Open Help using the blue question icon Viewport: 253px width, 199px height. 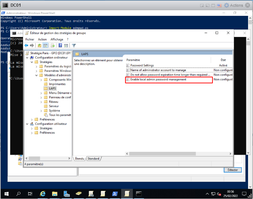click(60, 45)
